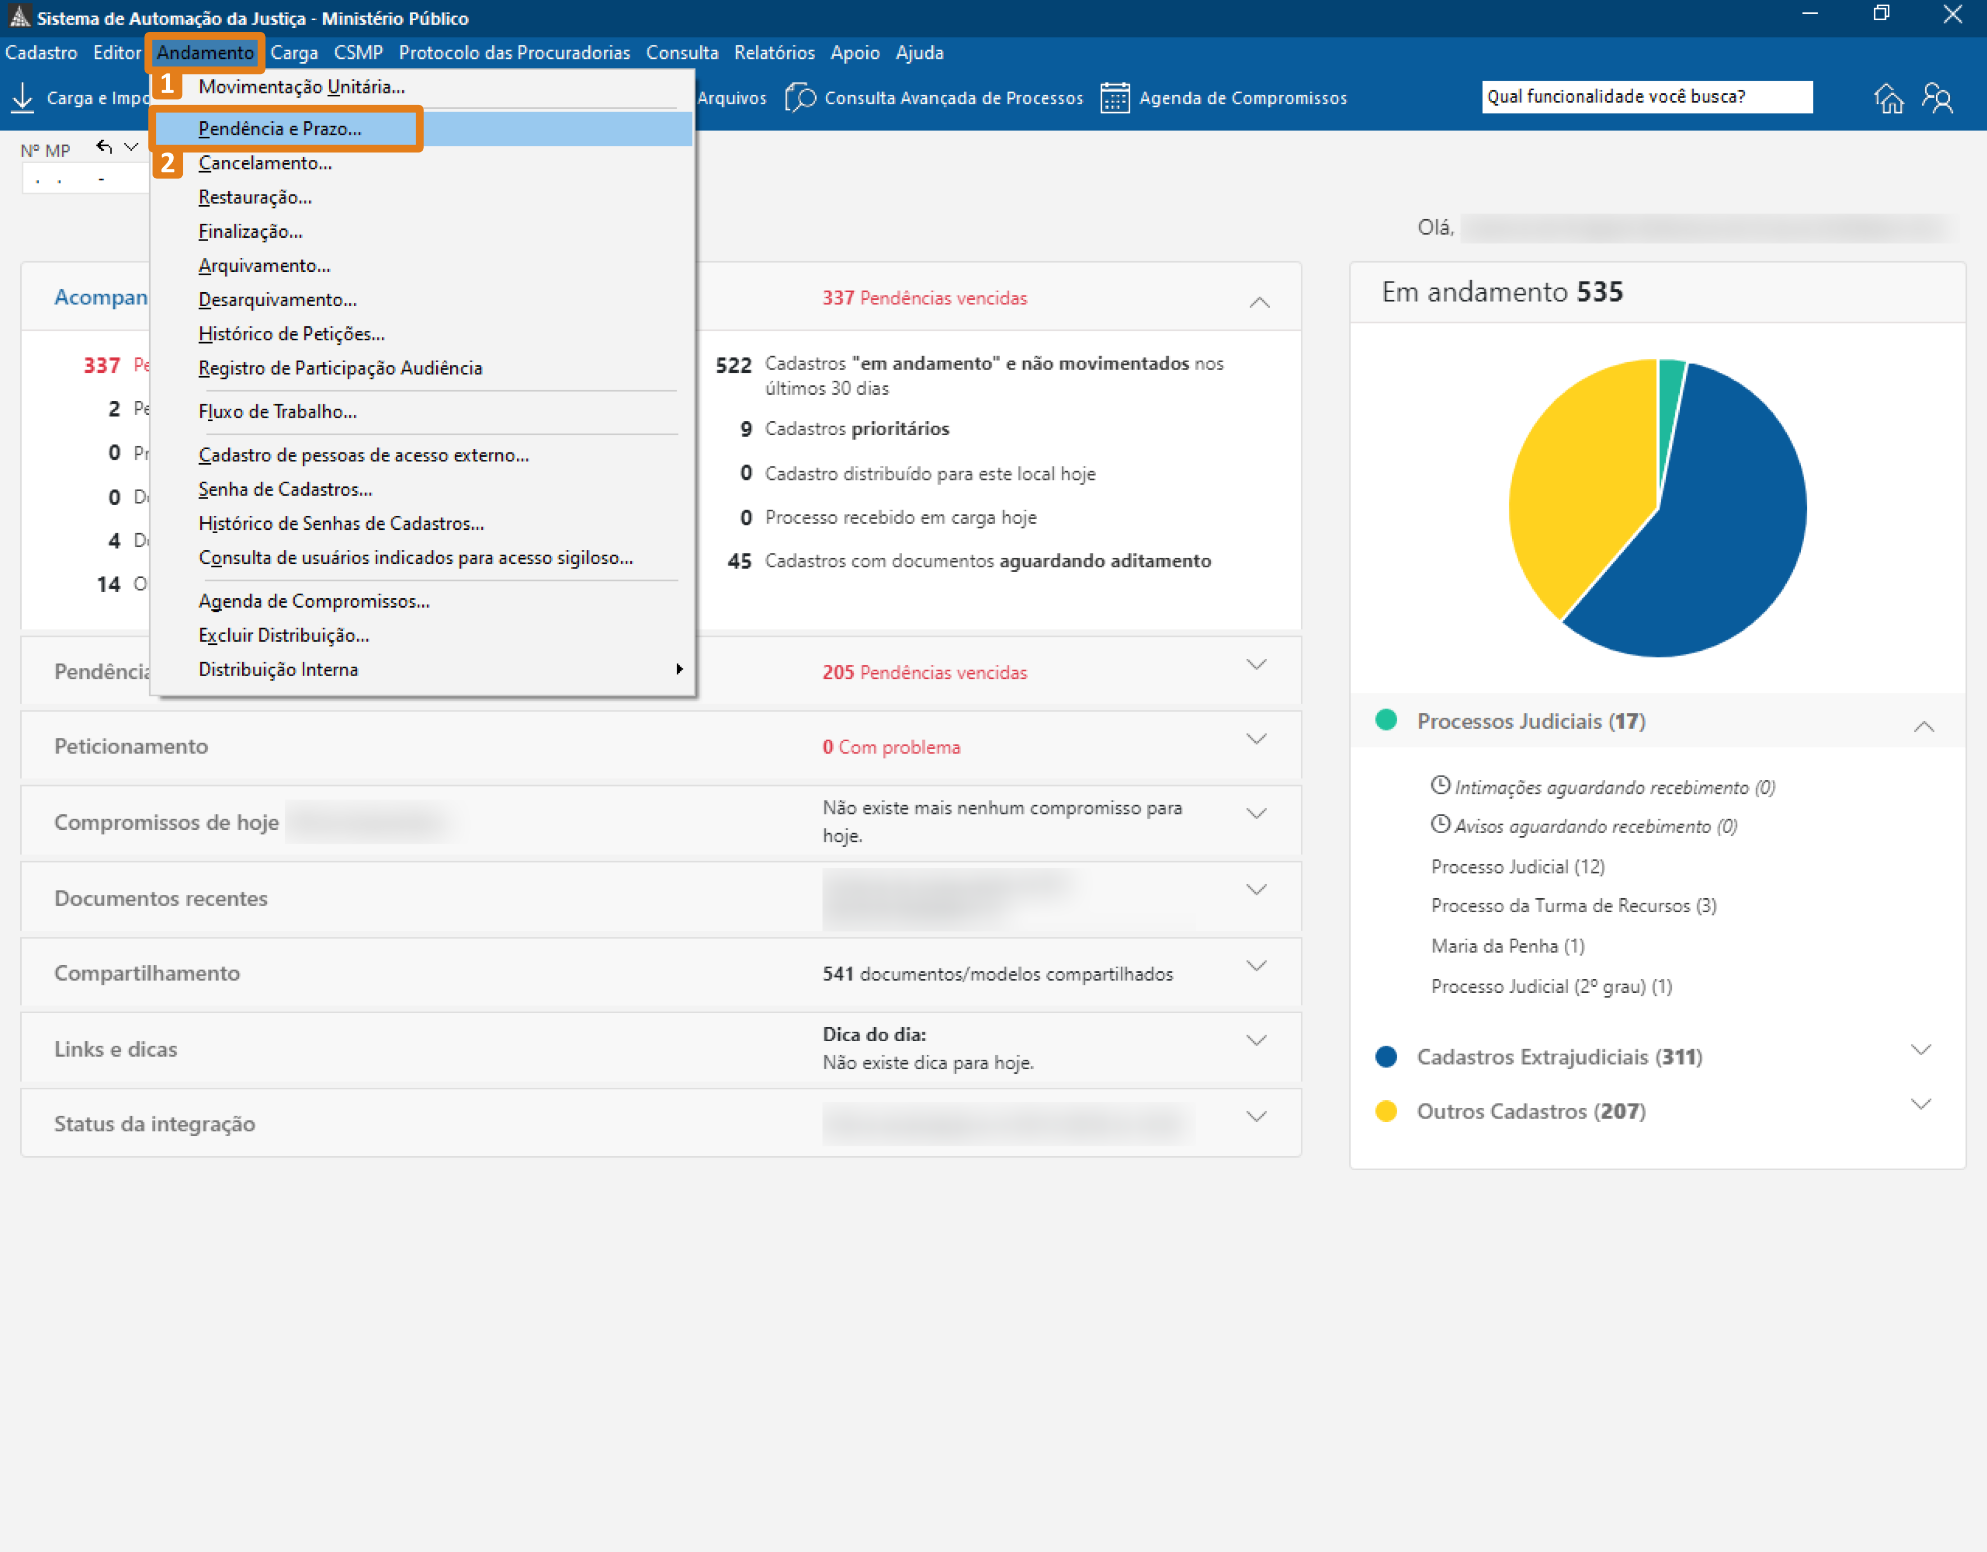The width and height of the screenshot is (1987, 1552).
Task: Click Consulta Avançada de Processos search icon
Action: 800,98
